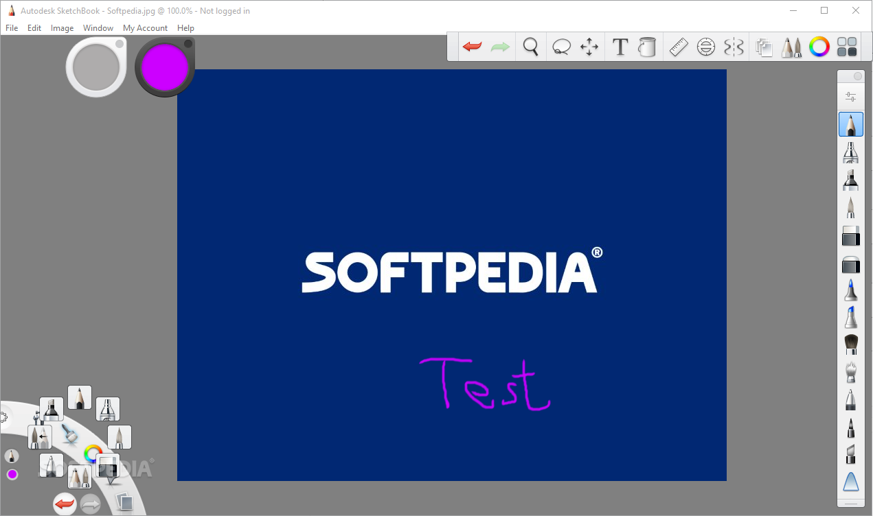Screen dimensions: 873x516
Task: Open layers from the lagoon
Action: tap(124, 502)
